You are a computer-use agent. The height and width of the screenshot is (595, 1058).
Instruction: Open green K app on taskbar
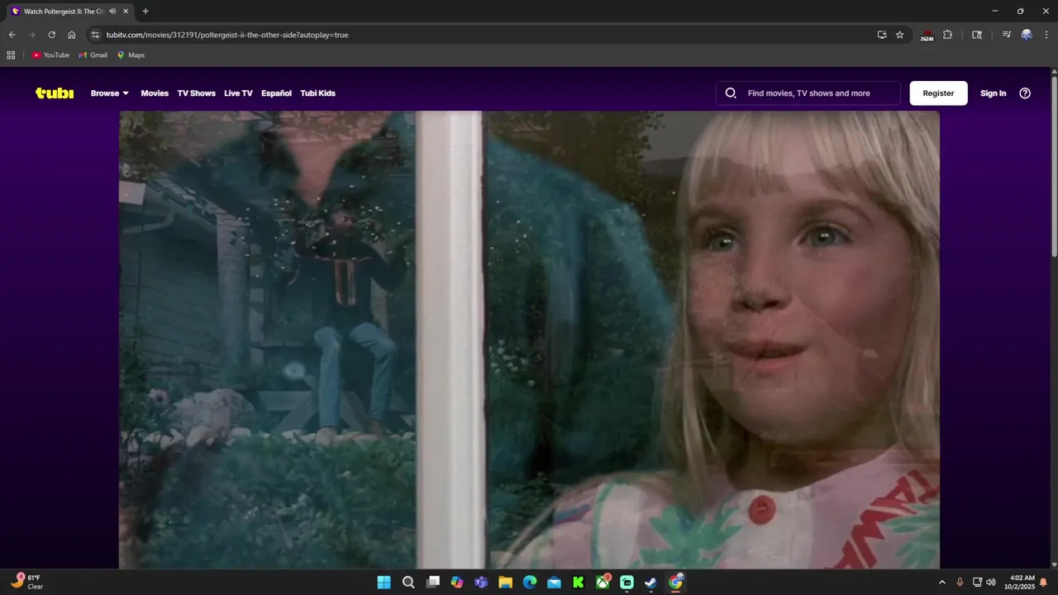(579, 583)
